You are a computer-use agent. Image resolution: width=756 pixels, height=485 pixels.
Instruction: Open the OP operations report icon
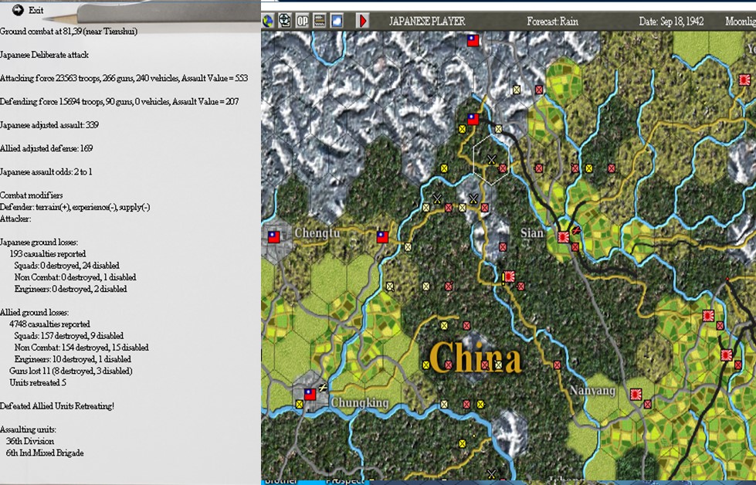302,21
